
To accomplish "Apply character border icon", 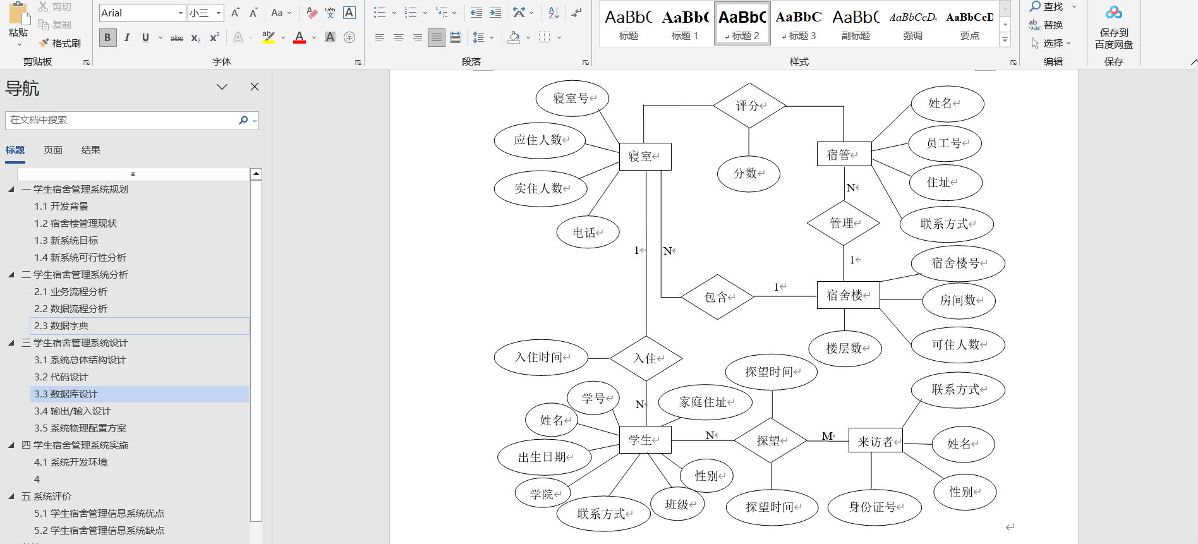I will (349, 13).
